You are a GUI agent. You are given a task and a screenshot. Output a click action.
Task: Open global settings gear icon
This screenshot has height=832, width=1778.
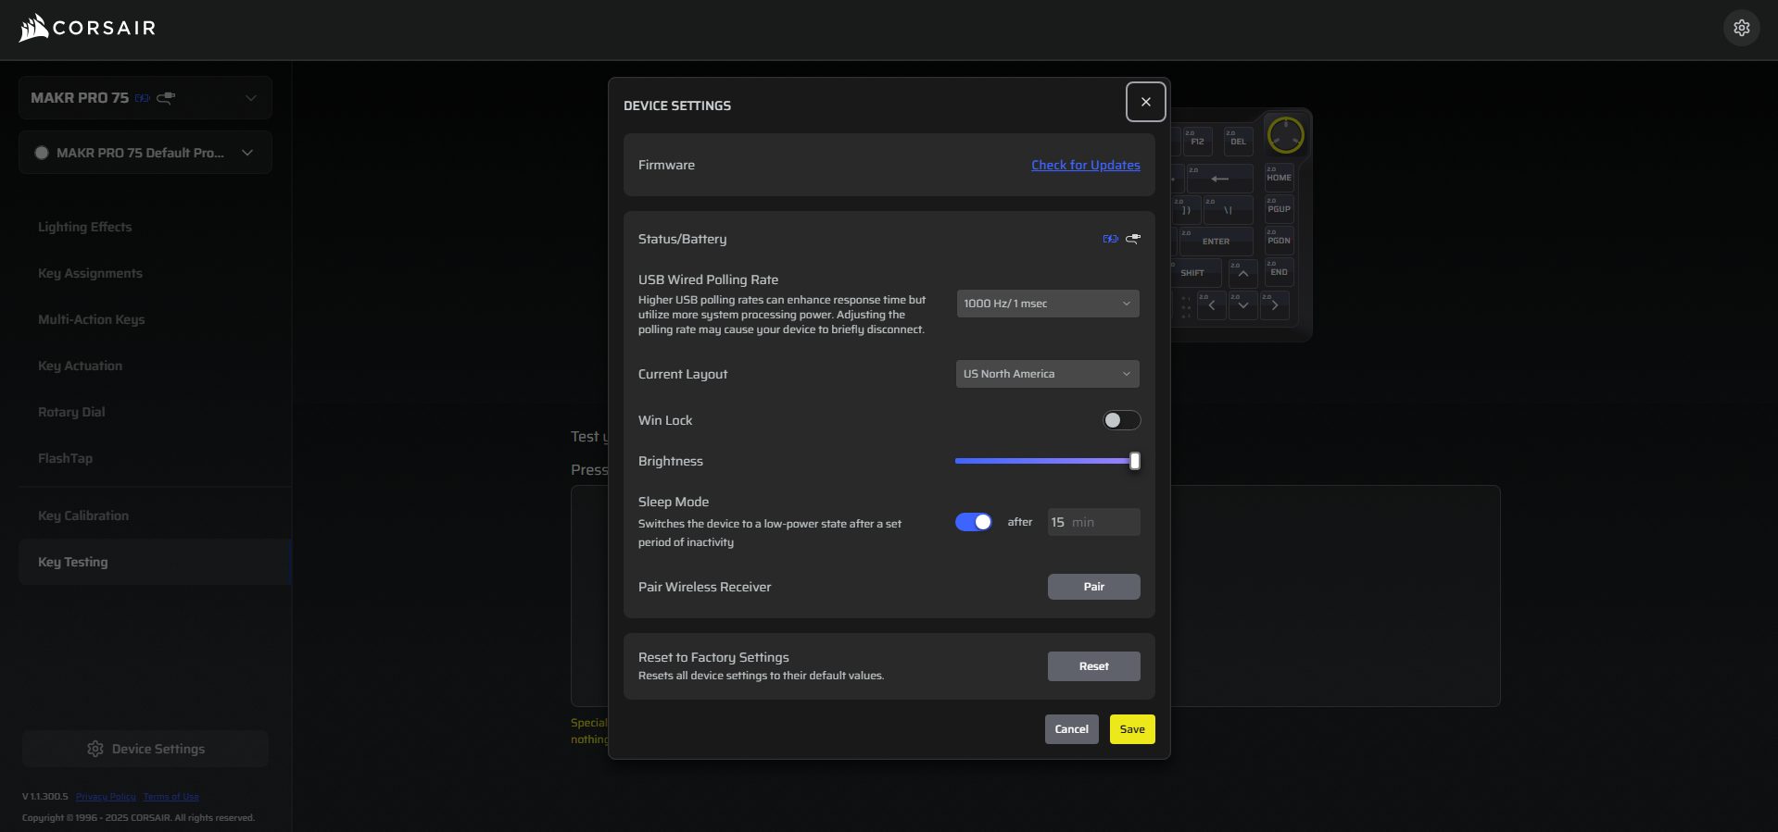(1741, 28)
